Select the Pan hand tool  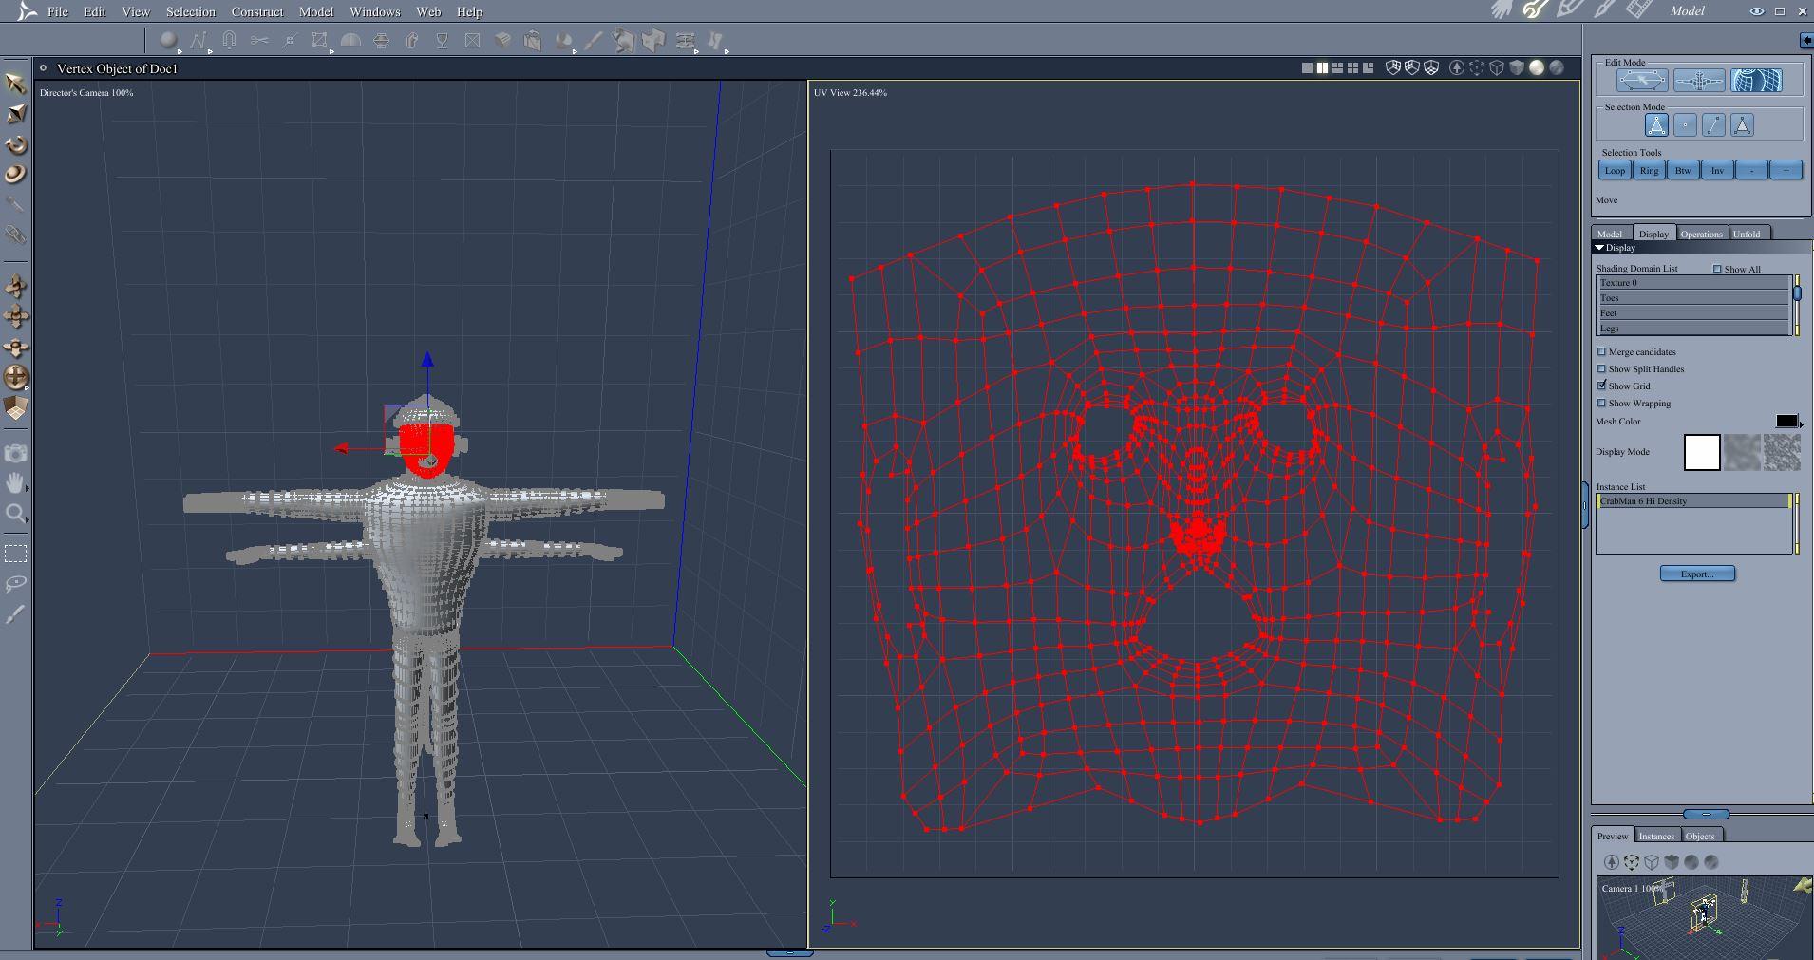pos(15,483)
